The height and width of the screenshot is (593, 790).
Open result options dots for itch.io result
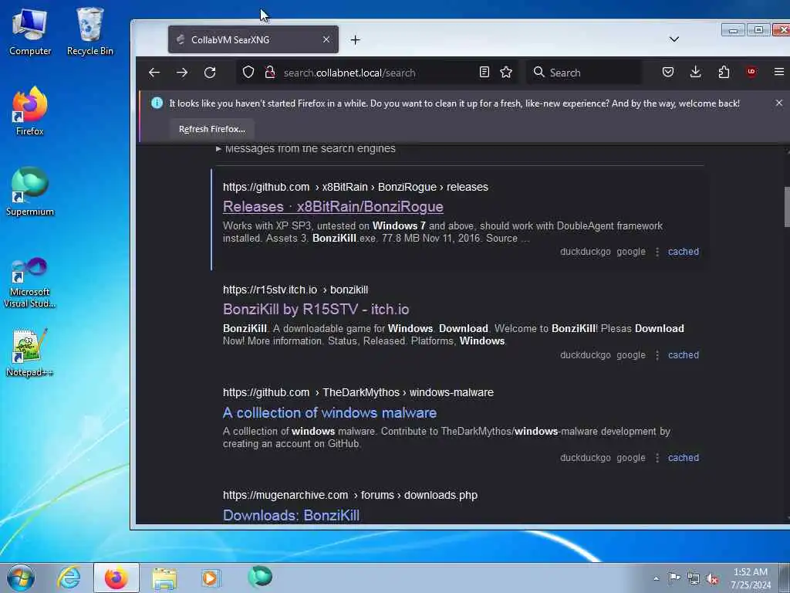click(657, 355)
